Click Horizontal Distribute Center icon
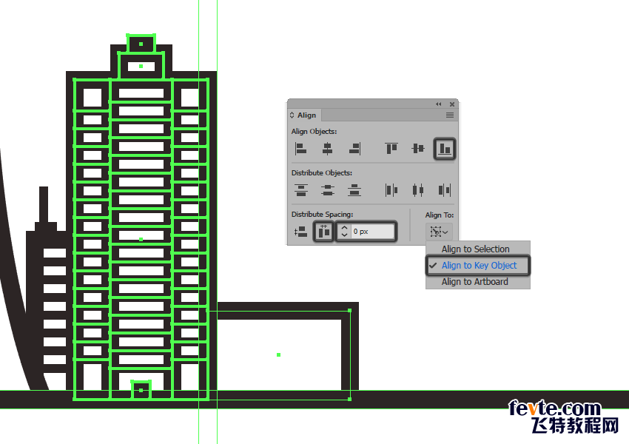This screenshot has height=444, width=629. pos(417,190)
